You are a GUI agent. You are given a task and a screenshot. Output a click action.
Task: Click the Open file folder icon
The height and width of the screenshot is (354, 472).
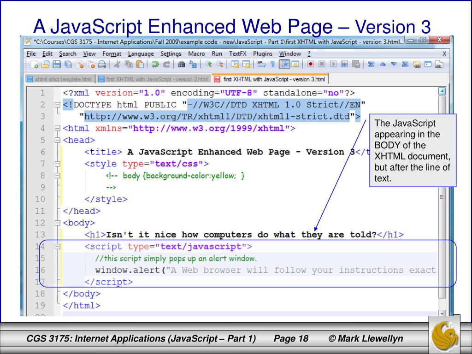45,65
